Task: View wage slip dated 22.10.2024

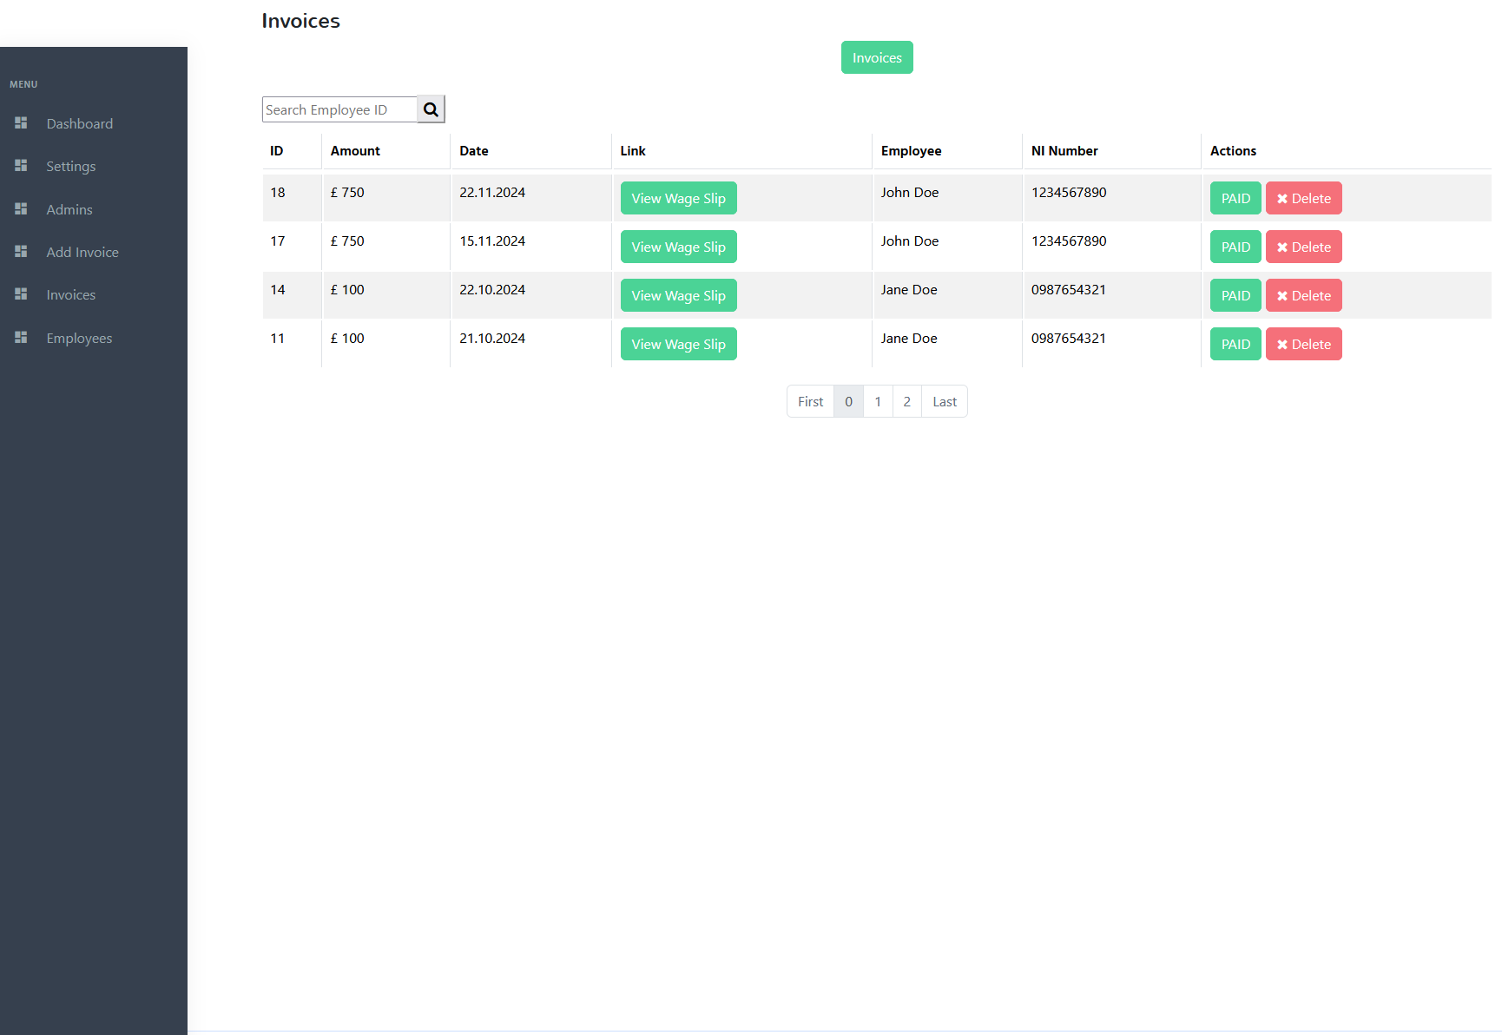Action: tap(678, 295)
